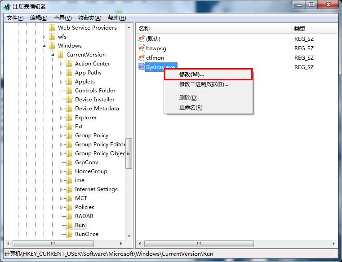The width and height of the screenshot is (342, 262).
Task: Click the Registry Editor title bar icon
Action: [7, 7]
